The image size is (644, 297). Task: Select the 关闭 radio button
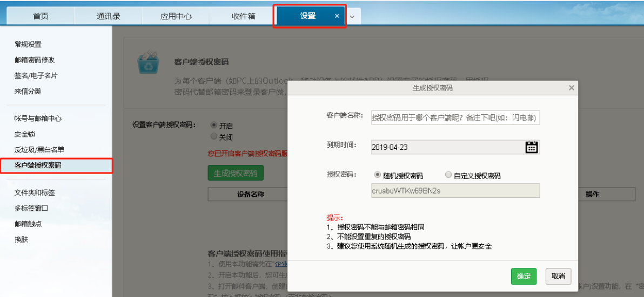(x=214, y=136)
